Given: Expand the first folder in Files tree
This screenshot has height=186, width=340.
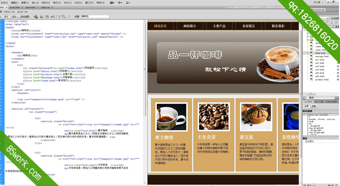Looking at the screenshot, I should pyautogui.click(x=307, y=33).
